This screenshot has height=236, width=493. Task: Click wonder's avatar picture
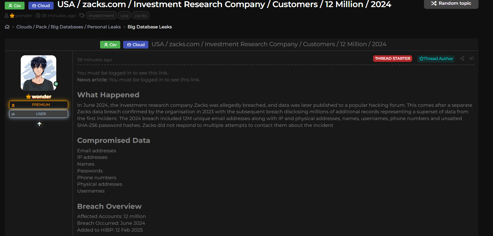click(38, 73)
